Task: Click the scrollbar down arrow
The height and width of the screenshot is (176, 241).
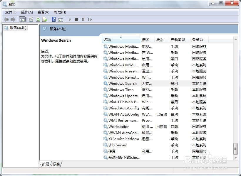Action: tap(236, 158)
